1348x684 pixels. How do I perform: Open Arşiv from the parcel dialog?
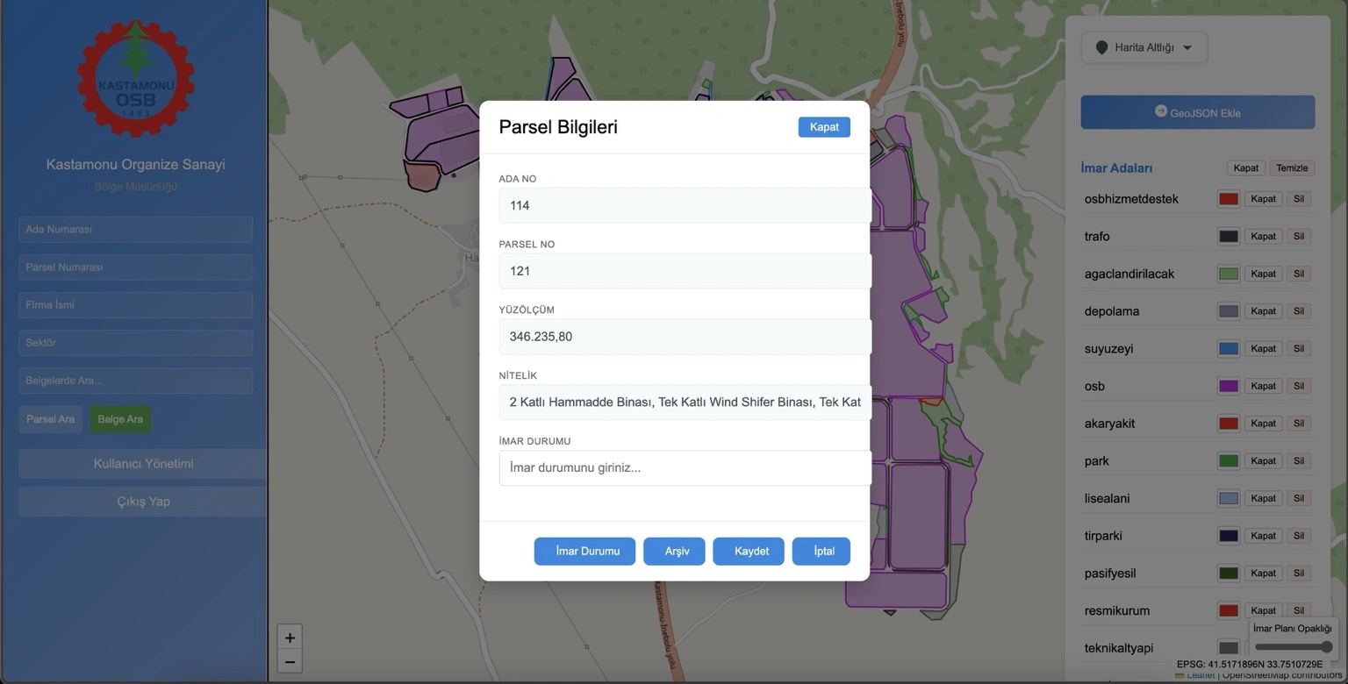coord(674,552)
